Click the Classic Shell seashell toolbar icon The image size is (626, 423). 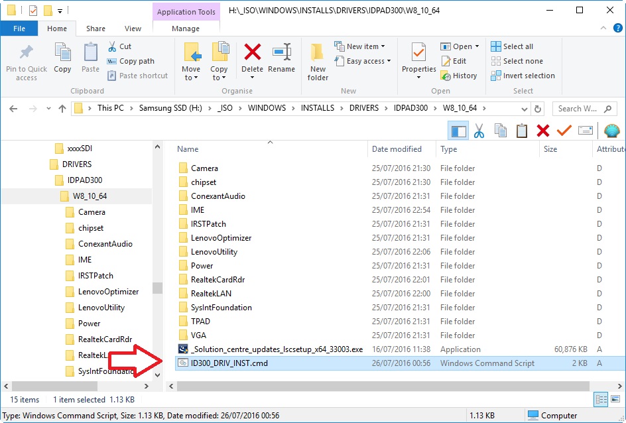[611, 130]
